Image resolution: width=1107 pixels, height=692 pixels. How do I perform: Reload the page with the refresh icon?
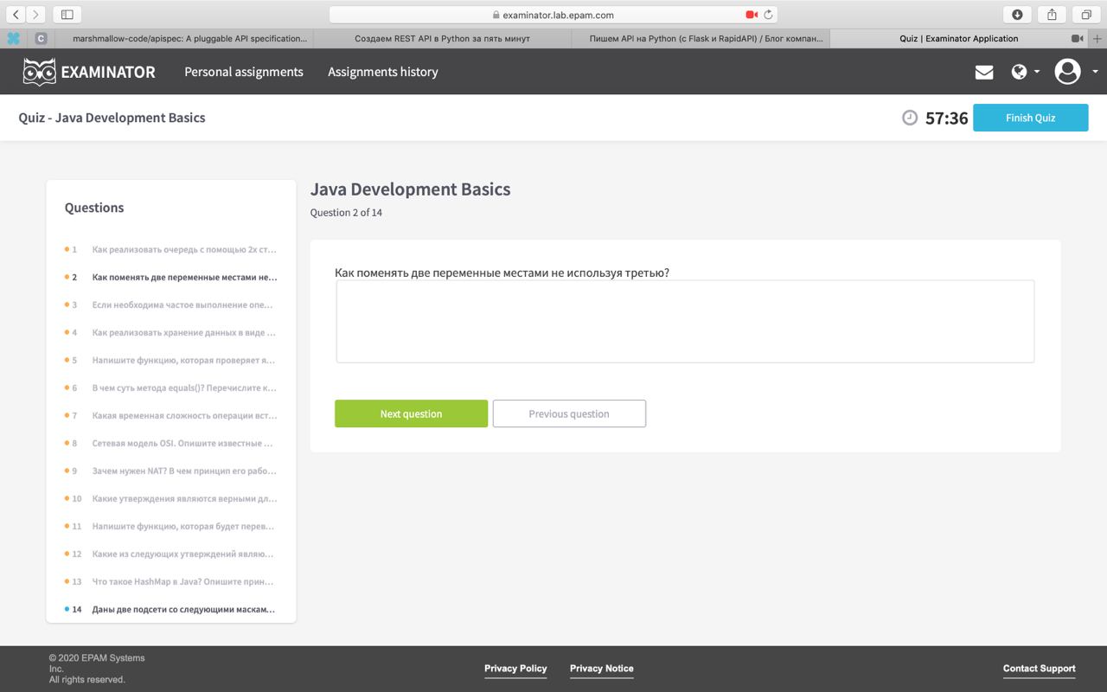768,15
